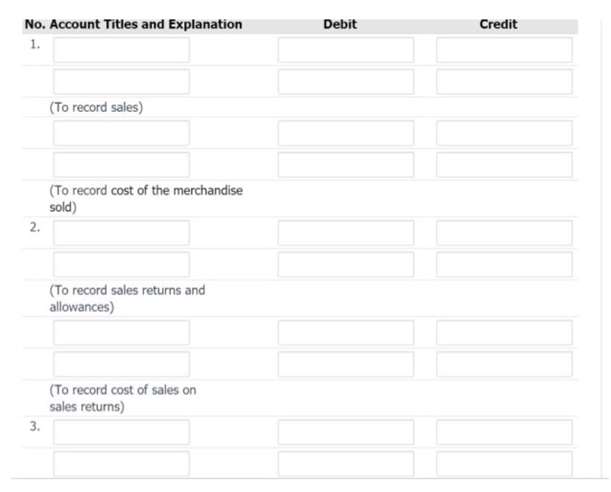Select debit field above 'To record sales returns and allowances'
The height and width of the screenshot is (492, 611).
tap(346, 264)
